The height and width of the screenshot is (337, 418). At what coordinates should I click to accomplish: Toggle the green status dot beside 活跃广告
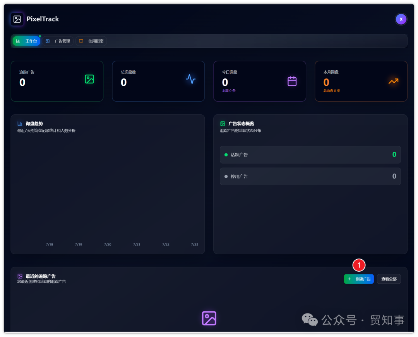[226, 155]
